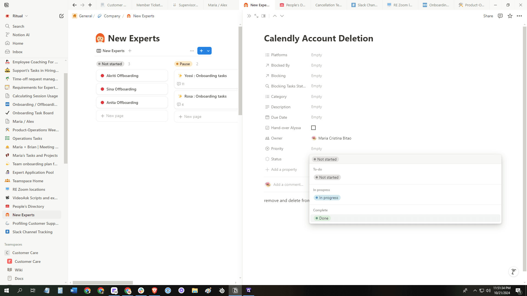Open the General breadcrumb link

click(82, 16)
